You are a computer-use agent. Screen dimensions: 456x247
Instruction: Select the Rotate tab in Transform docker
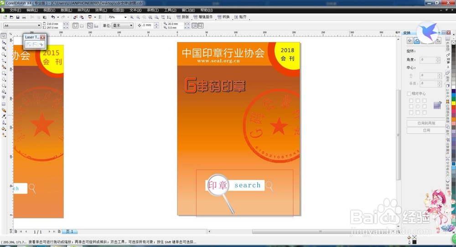point(417,41)
